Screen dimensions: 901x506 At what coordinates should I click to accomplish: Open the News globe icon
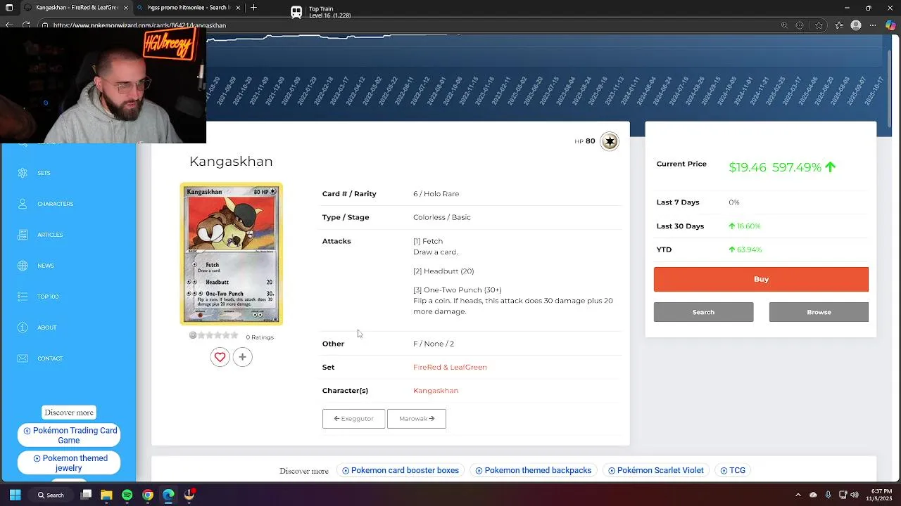pyautogui.click(x=23, y=266)
